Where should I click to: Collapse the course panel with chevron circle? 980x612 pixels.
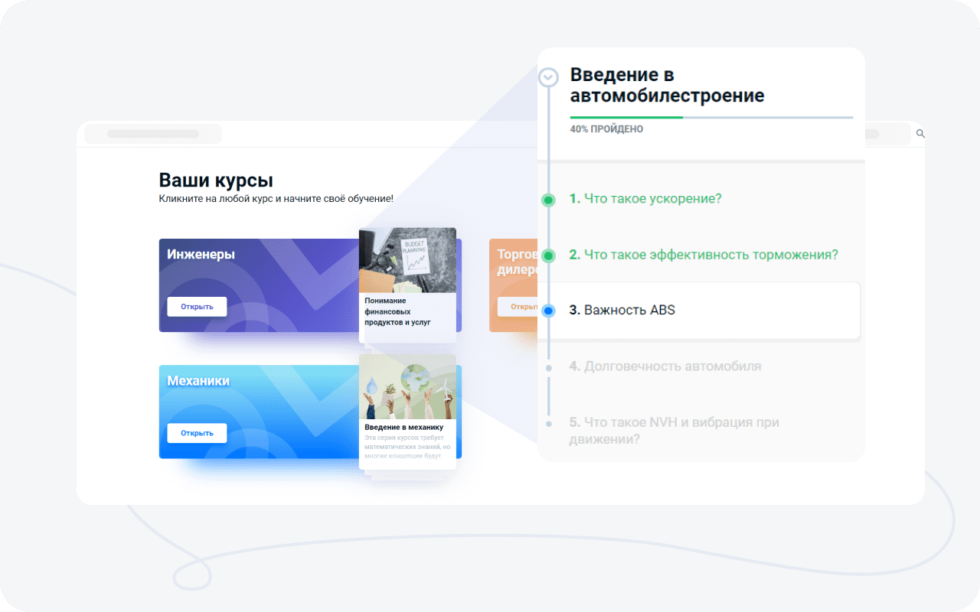(548, 77)
